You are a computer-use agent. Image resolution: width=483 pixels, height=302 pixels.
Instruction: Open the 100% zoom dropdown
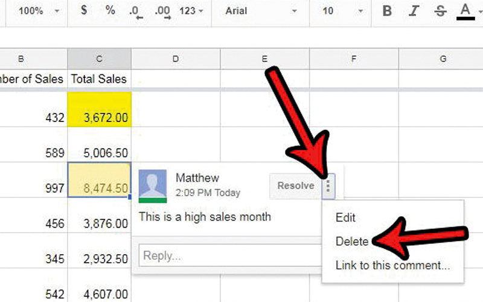[37, 11]
